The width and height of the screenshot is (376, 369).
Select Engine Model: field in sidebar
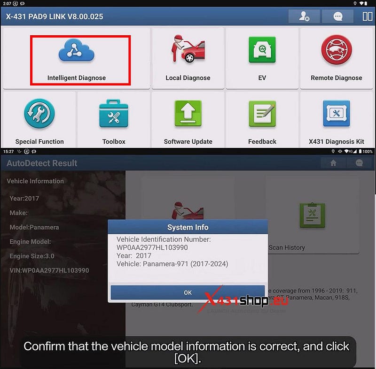30,242
